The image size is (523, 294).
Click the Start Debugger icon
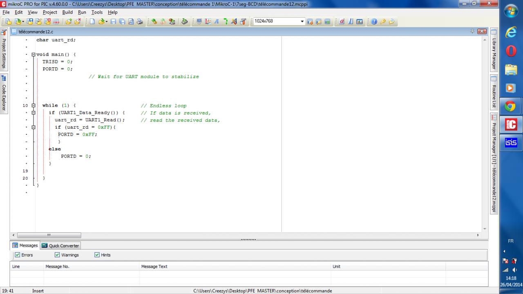pos(184,21)
